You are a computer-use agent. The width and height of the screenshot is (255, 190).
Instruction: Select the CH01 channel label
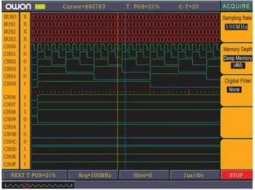tap(10, 54)
